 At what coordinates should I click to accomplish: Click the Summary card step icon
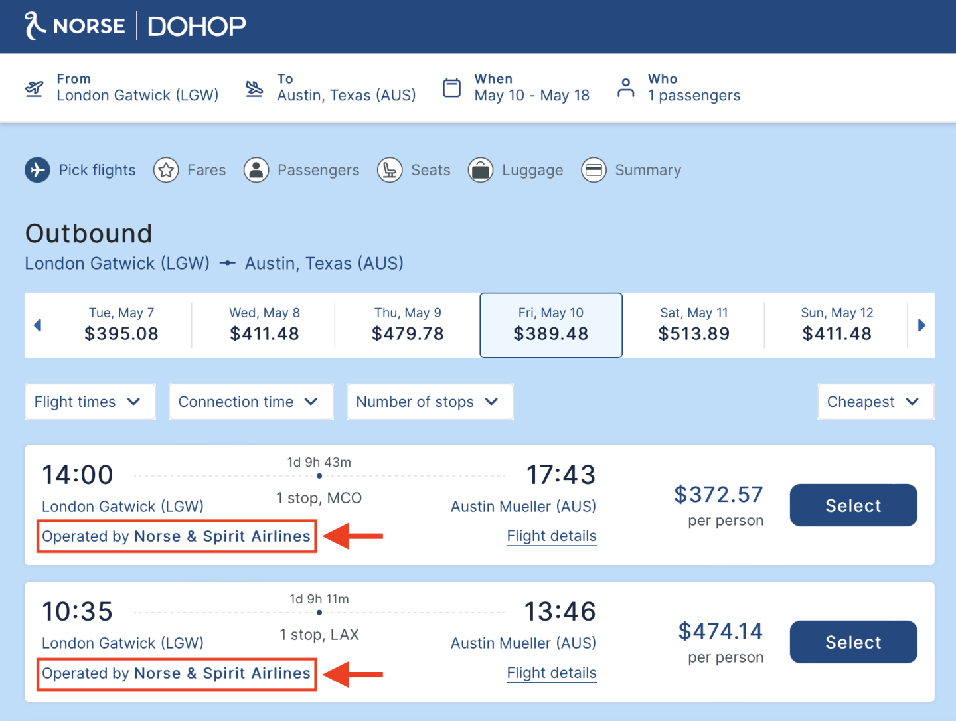click(x=594, y=170)
